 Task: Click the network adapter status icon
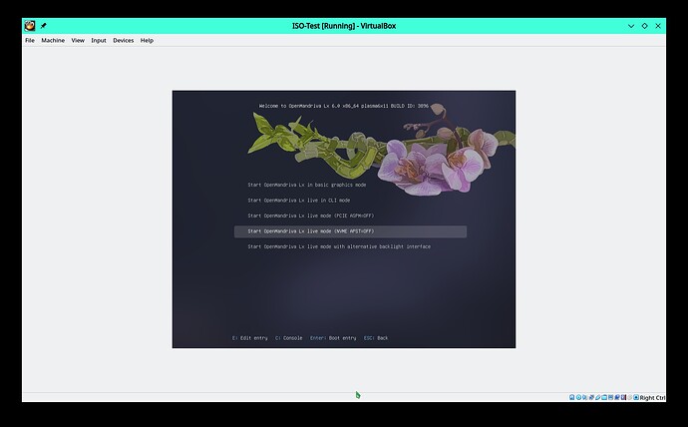click(x=591, y=398)
